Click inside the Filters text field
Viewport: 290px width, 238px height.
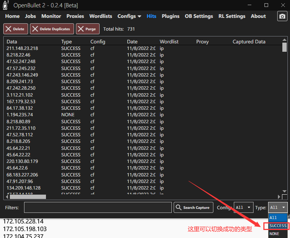98,207
